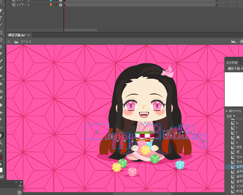Click the external link icon in bottom-left panel
This screenshot has width=243, height=195.
tap(19, 192)
